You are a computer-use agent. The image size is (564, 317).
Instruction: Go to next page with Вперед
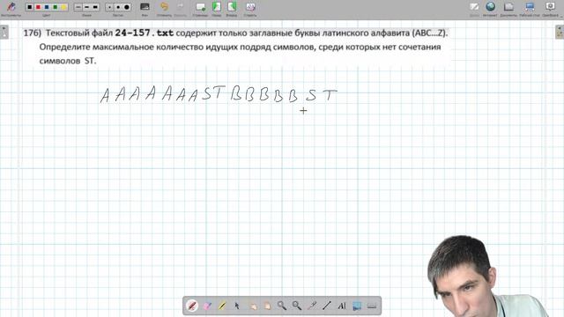click(232, 8)
